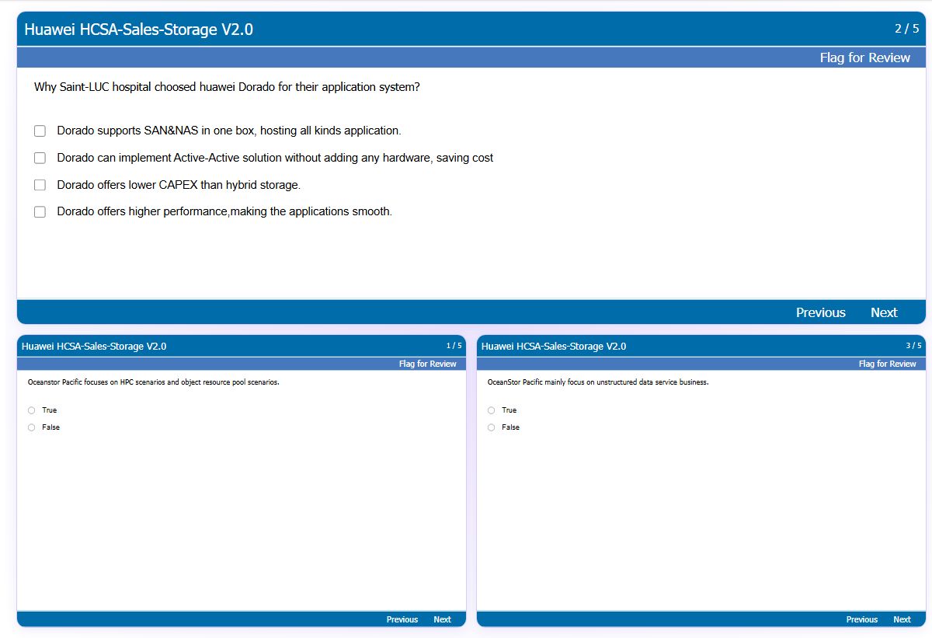Viewport: 932px width, 638px height.
Task: Click Next in question 3/5 panel
Action: click(902, 619)
